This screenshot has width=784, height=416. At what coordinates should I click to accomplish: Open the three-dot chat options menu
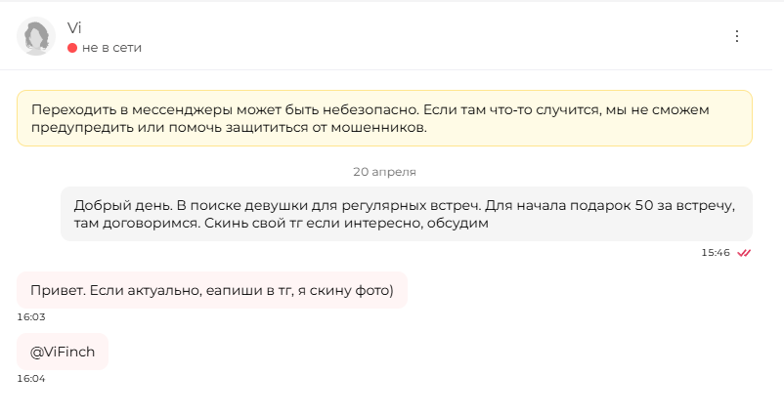736,36
